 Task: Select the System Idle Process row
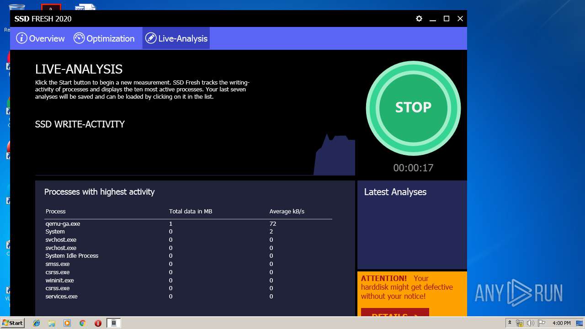pos(188,256)
